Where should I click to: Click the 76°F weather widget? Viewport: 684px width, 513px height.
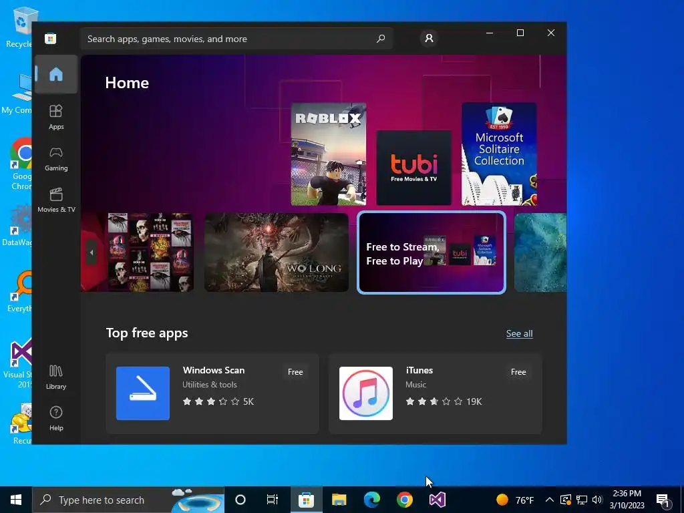click(515, 500)
